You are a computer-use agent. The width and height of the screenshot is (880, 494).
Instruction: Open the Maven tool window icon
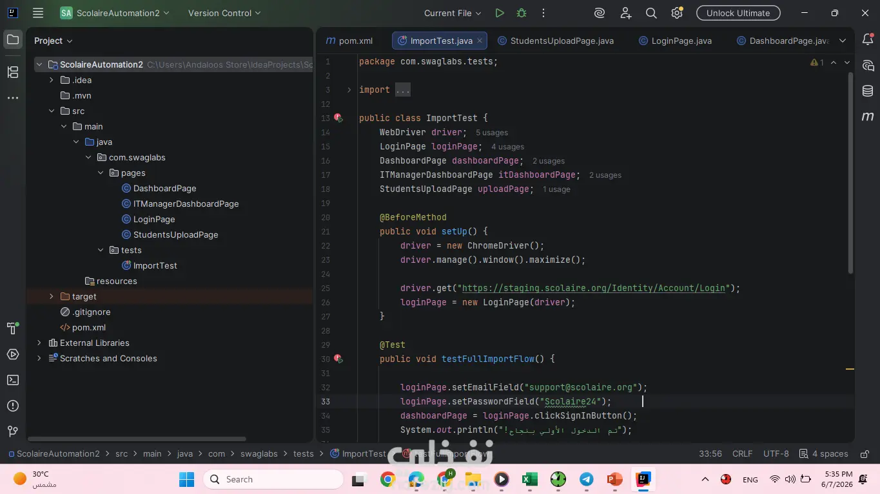pos(868,117)
